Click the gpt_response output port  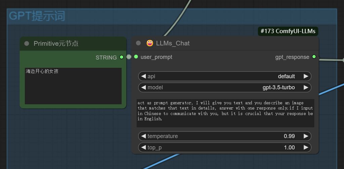314,57
